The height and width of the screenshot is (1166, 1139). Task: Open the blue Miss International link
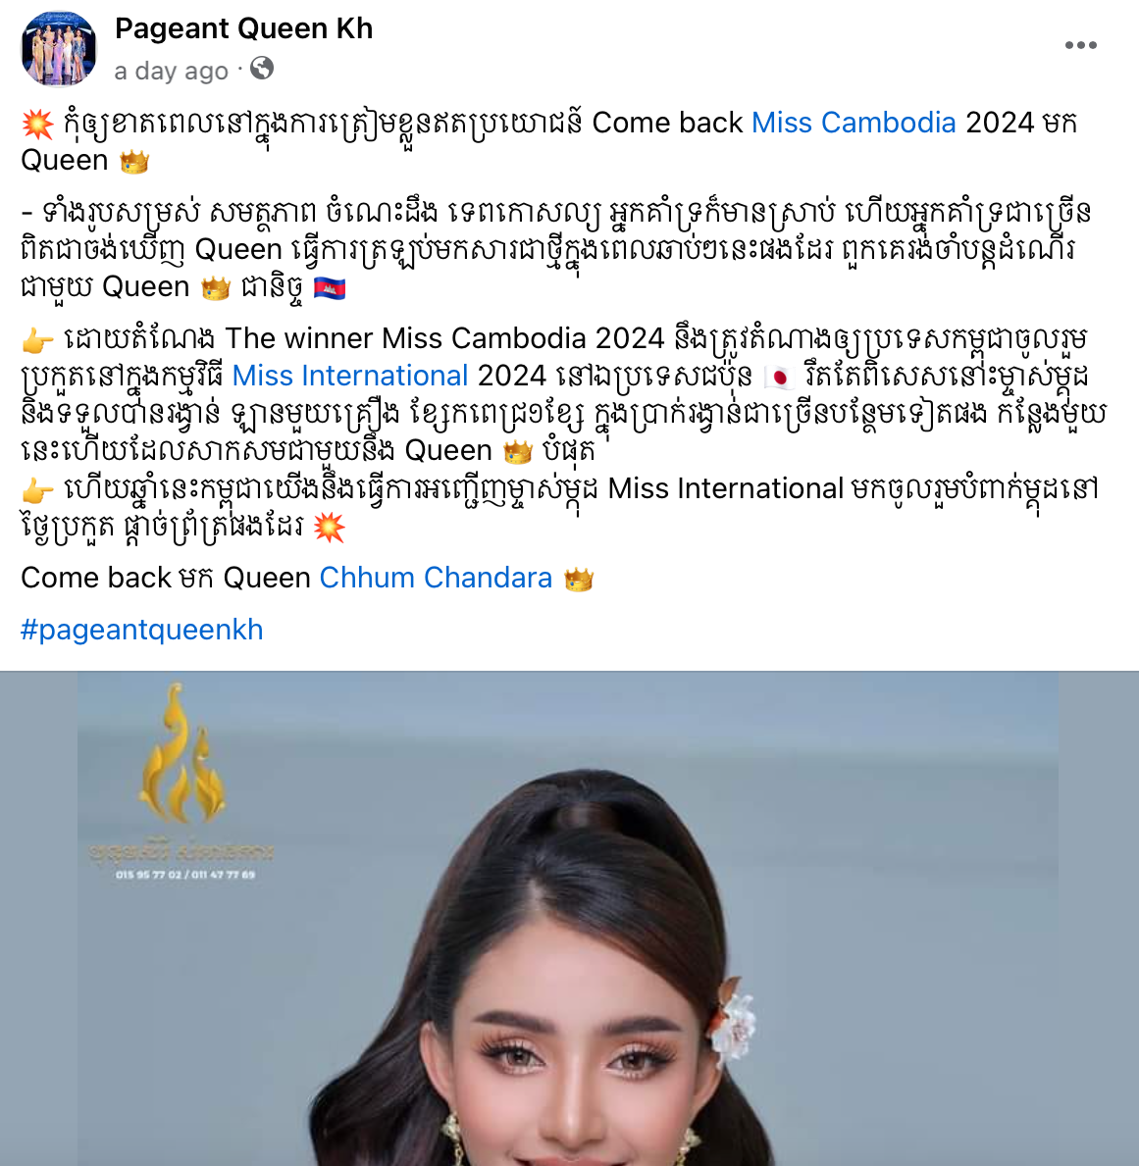click(349, 376)
